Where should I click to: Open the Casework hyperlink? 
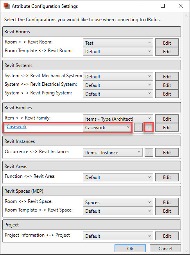[16, 127]
